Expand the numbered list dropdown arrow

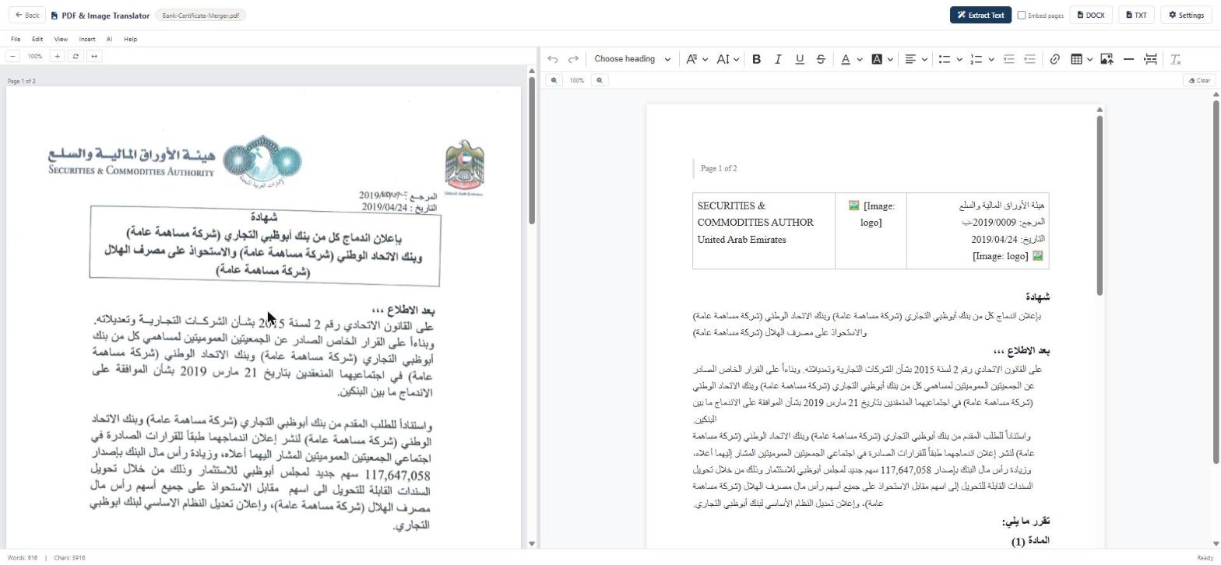[x=991, y=59]
